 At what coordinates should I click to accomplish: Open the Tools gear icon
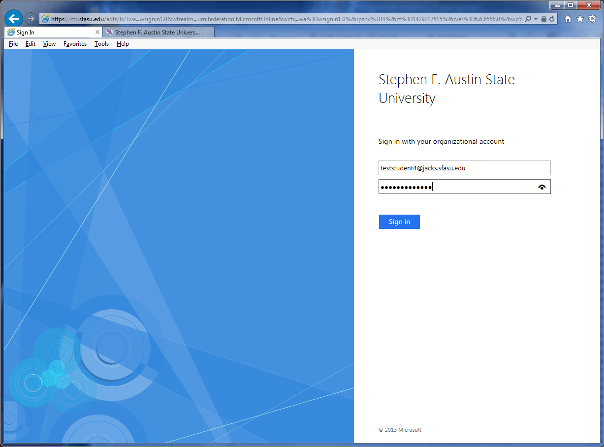[x=592, y=19]
